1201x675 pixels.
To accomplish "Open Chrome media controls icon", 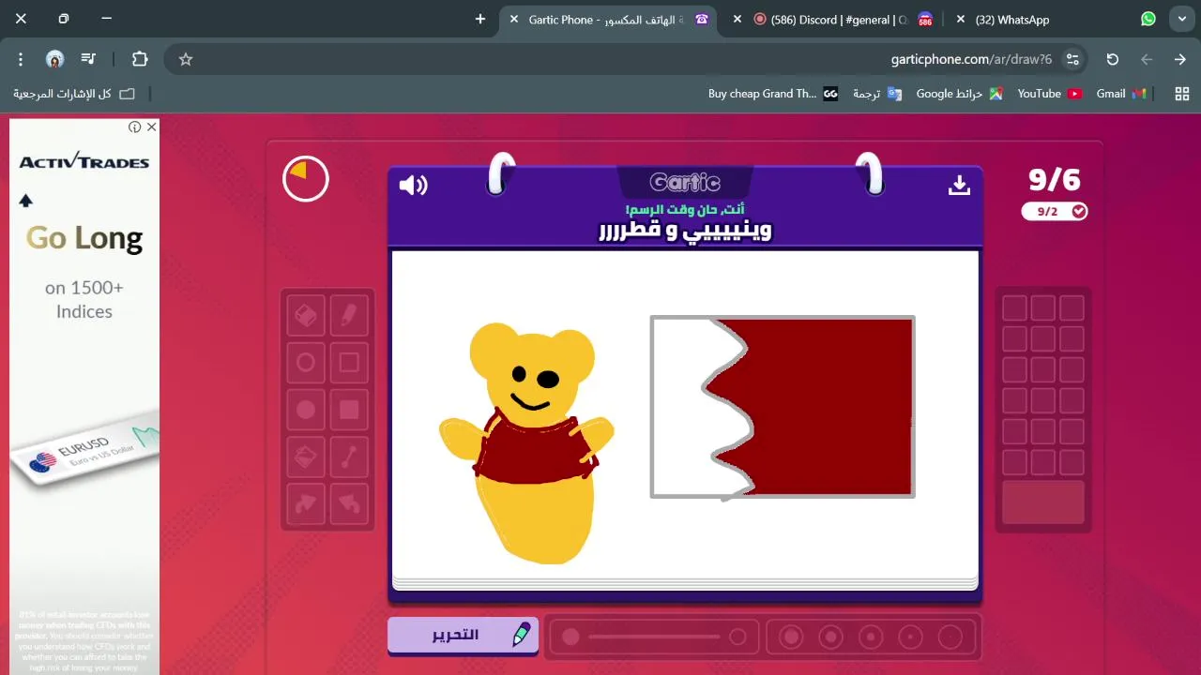I will [88, 59].
